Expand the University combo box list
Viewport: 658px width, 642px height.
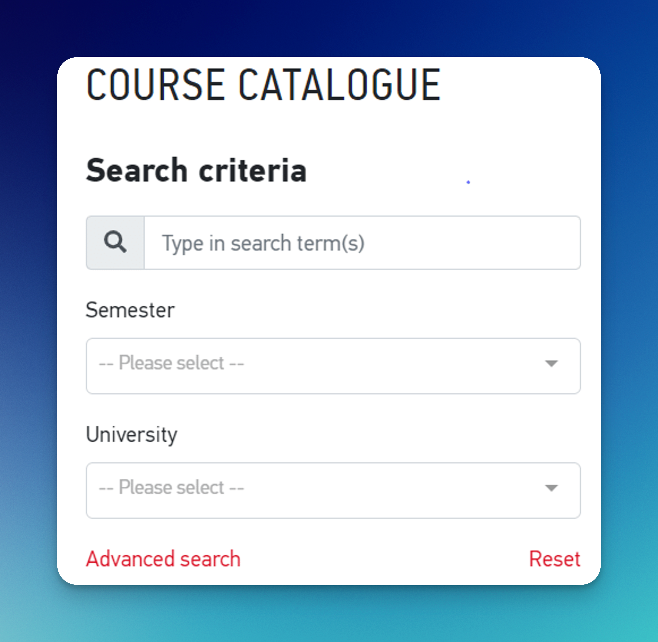coord(333,490)
